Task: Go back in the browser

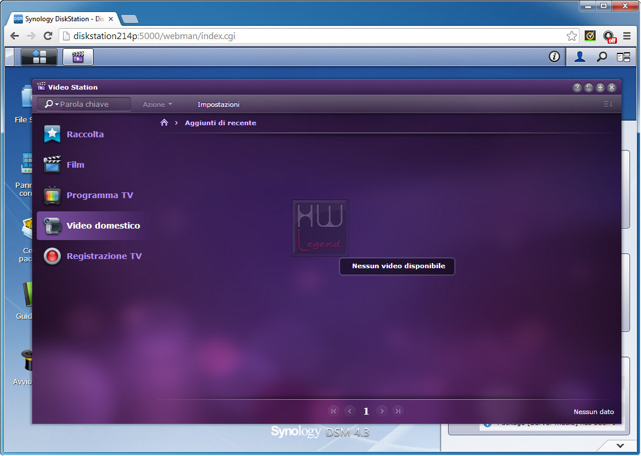Action: [15, 36]
